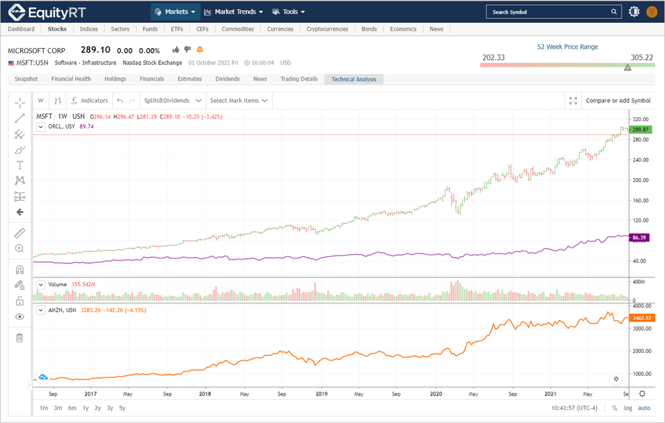Click the W interval selector
The width and height of the screenshot is (665, 423).
coord(40,100)
